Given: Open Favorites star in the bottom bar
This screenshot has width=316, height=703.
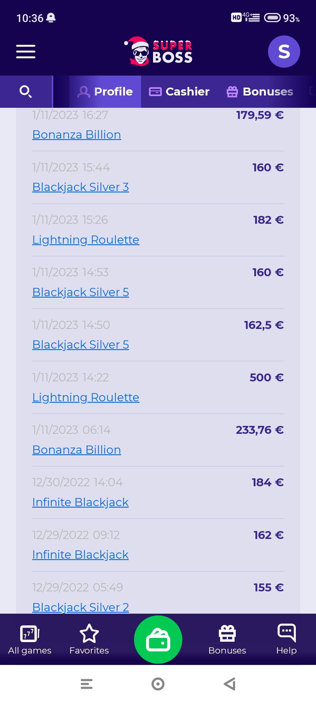Looking at the screenshot, I should point(89,639).
